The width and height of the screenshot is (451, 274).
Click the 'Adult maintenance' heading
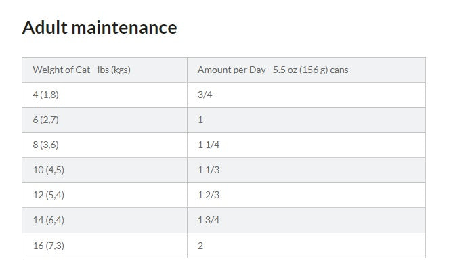[x=100, y=28]
